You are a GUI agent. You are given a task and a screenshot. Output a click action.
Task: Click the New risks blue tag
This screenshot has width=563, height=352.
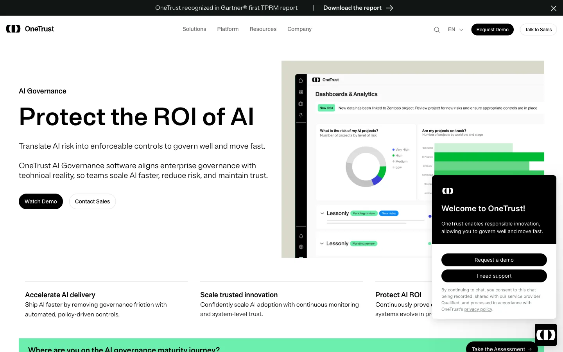pos(389,213)
